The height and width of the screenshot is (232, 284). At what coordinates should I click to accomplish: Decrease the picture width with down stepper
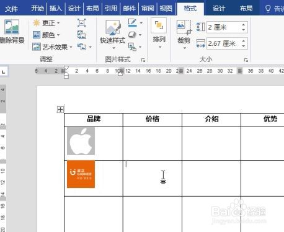click(244, 46)
